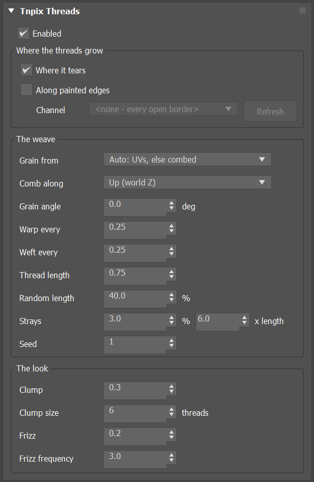Click the 'Where the threads grow' group label
Screen dimensions: 314x482
coord(60,50)
